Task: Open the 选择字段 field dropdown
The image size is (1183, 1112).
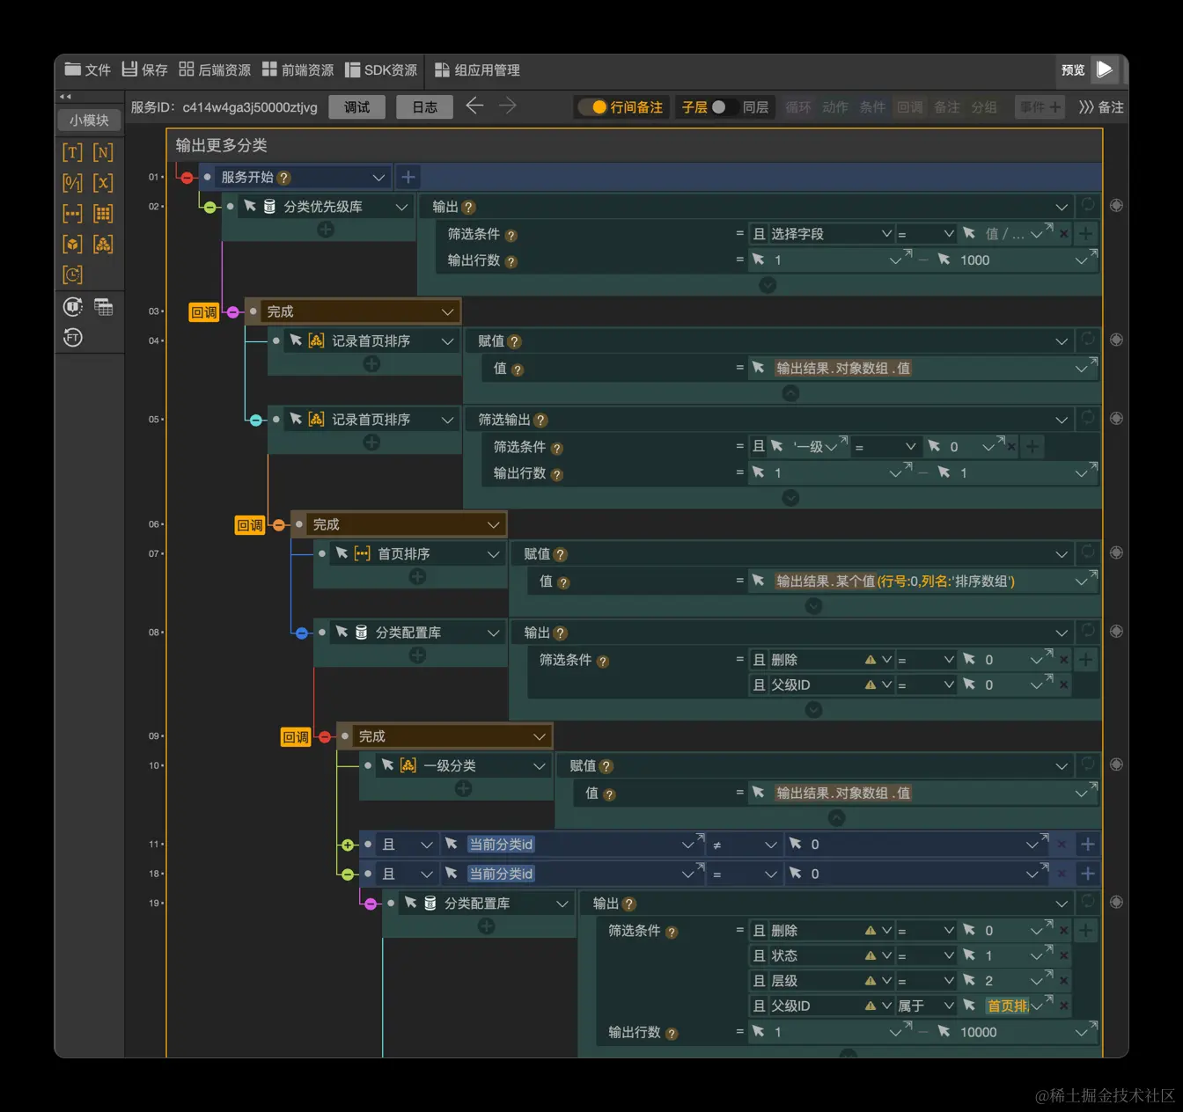Action: click(x=886, y=234)
